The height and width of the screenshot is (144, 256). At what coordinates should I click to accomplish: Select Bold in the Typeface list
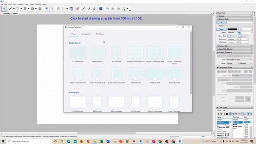pyautogui.click(x=235, y=124)
